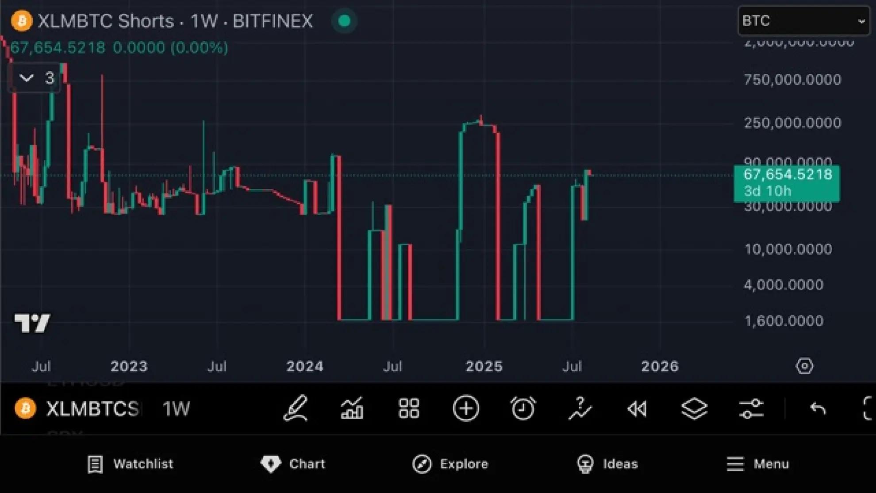
Task: Open the BTC currency dropdown
Action: 803,21
